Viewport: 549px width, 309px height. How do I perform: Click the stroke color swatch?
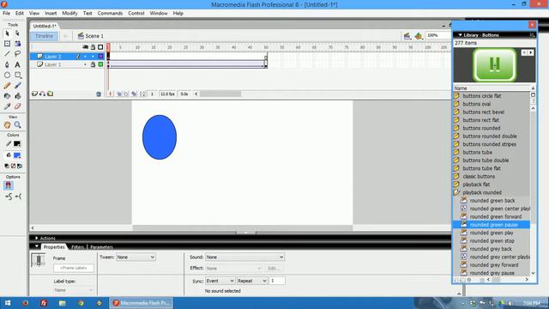[17, 144]
